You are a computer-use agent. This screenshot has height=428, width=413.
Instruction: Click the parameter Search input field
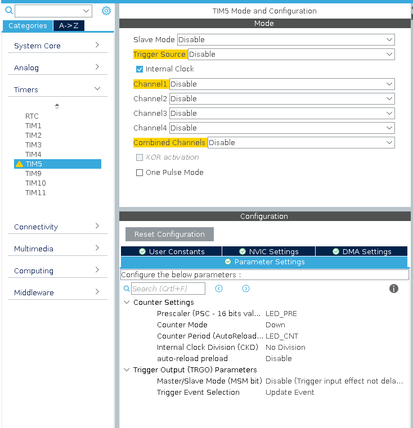(x=168, y=289)
